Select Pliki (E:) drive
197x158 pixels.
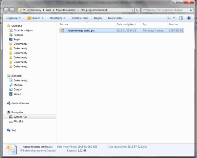pos(18,121)
